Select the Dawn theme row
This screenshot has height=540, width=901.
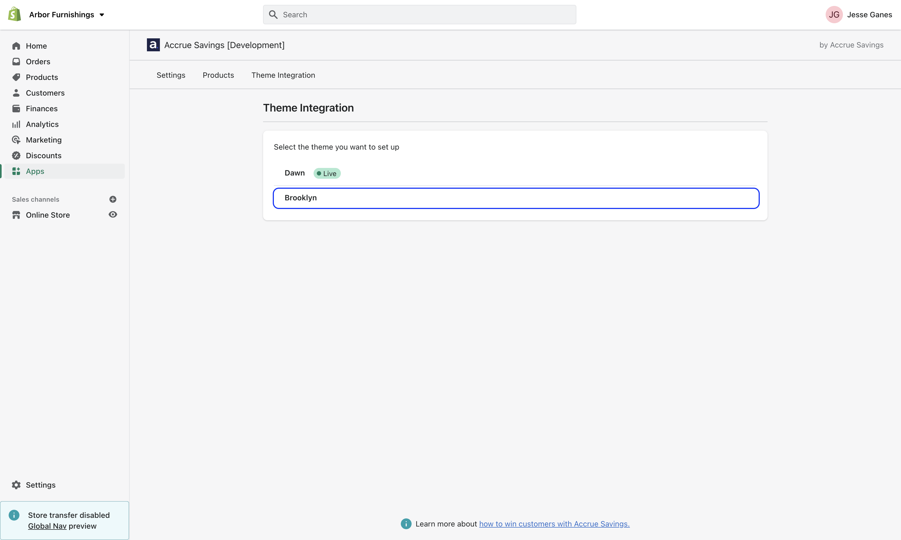click(x=515, y=173)
